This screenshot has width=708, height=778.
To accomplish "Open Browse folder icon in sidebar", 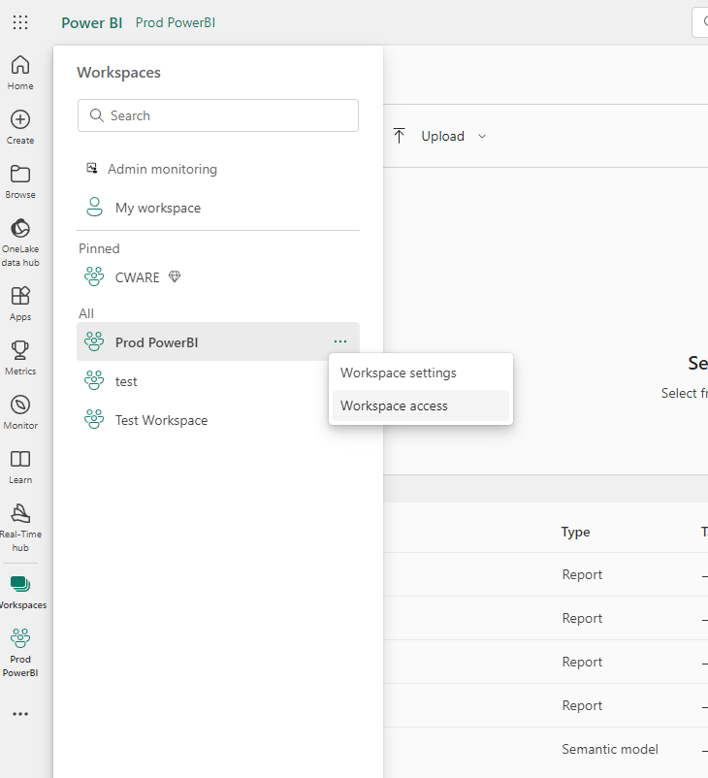I will tap(20, 181).
